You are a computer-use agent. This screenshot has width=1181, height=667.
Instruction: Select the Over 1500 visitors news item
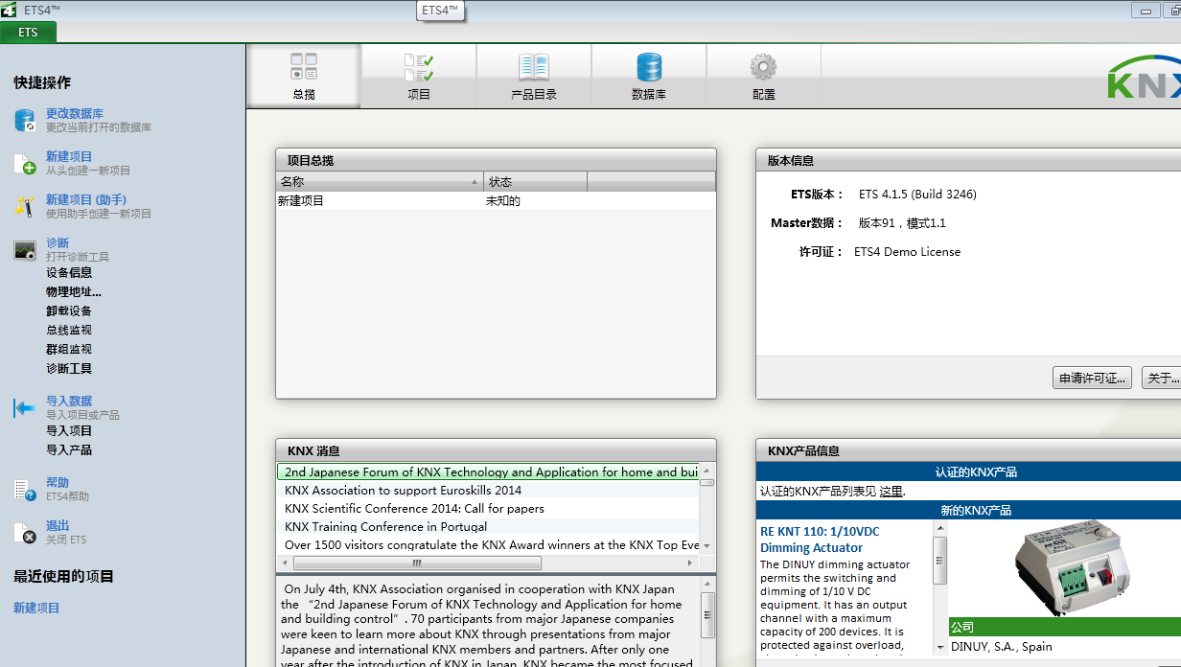(488, 545)
